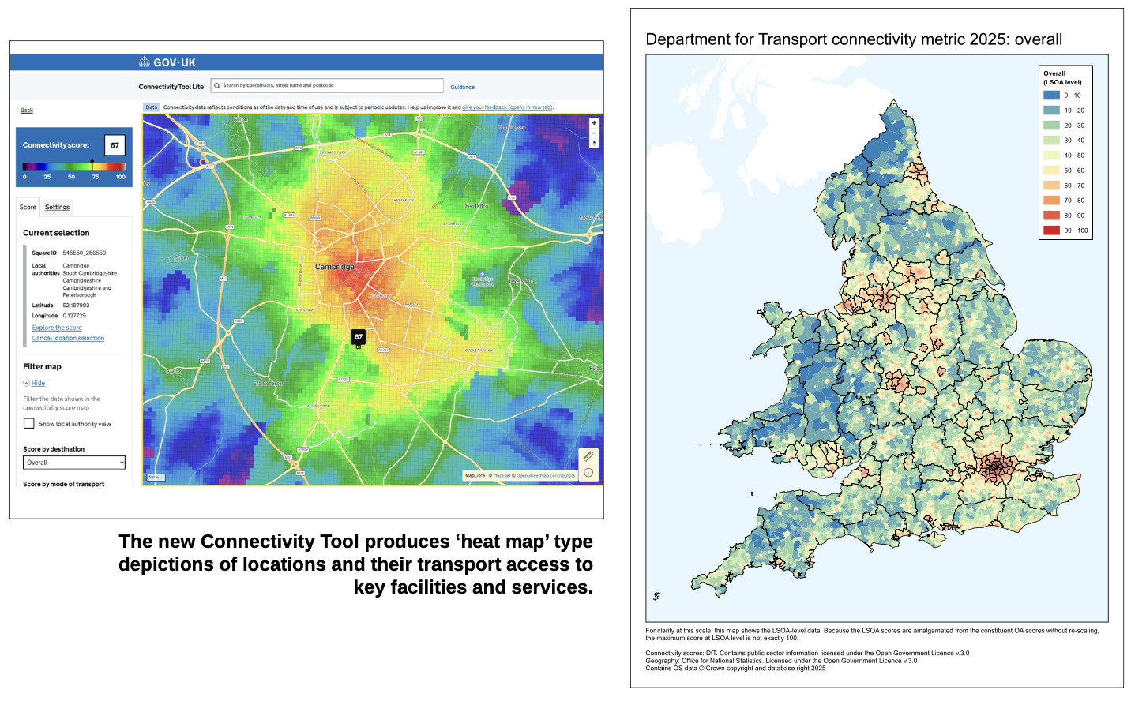Click the connectivity score colour scale bar
The width and height of the screenshot is (1131, 701).
pyautogui.click(x=73, y=167)
